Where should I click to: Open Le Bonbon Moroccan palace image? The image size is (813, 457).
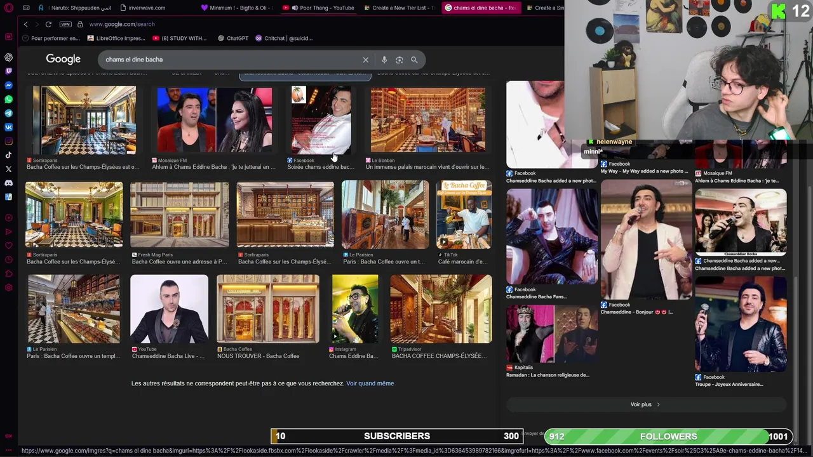coord(428,121)
